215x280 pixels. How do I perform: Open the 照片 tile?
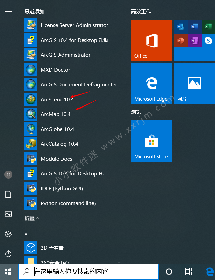click(194, 83)
